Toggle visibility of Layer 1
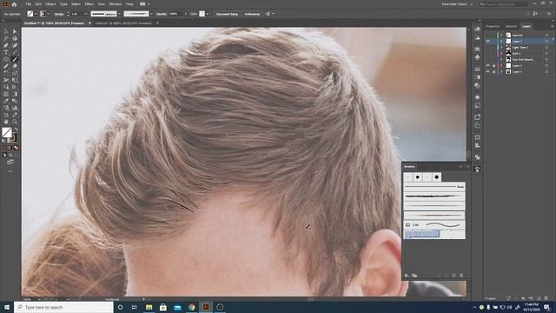The height and width of the screenshot is (313, 556). [x=488, y=71]
